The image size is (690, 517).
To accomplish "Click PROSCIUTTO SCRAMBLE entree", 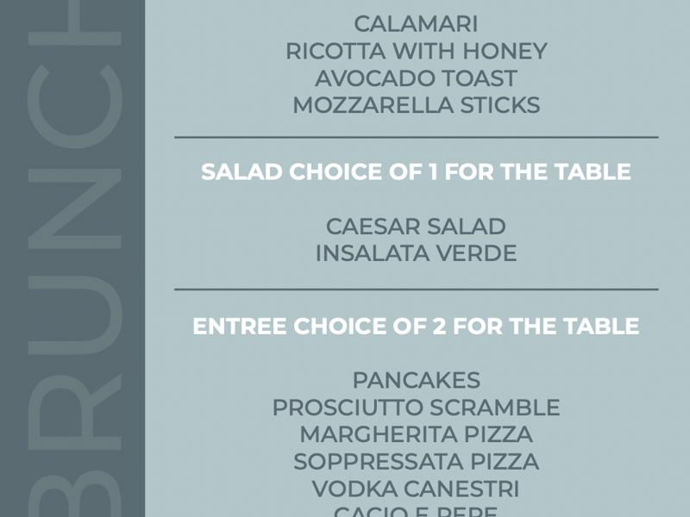I will coord(416,408).
